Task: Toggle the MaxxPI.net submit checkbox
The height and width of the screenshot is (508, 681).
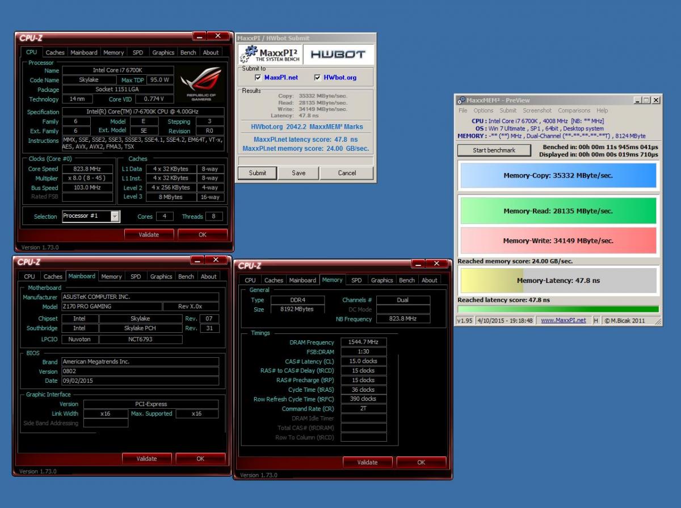Action: click(x=259, y=78)
